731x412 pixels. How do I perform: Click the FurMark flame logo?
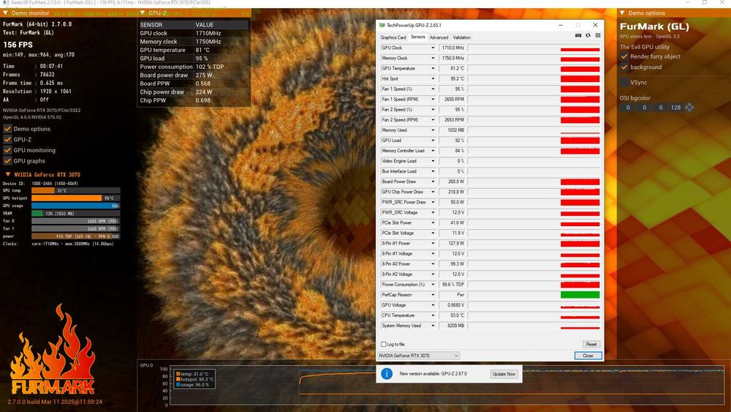(53, 349)
